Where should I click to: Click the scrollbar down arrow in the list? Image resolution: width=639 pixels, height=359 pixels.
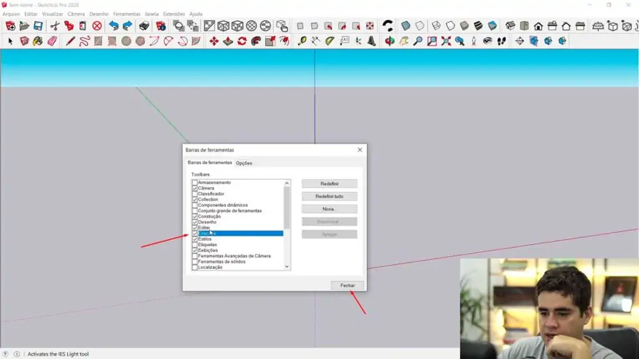coord(286,267)
